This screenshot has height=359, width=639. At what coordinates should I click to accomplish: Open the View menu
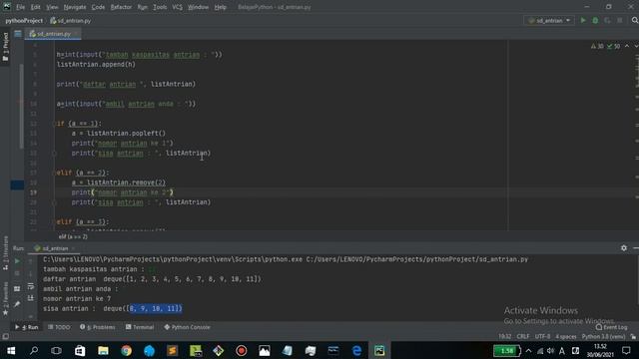click(52, 7)
